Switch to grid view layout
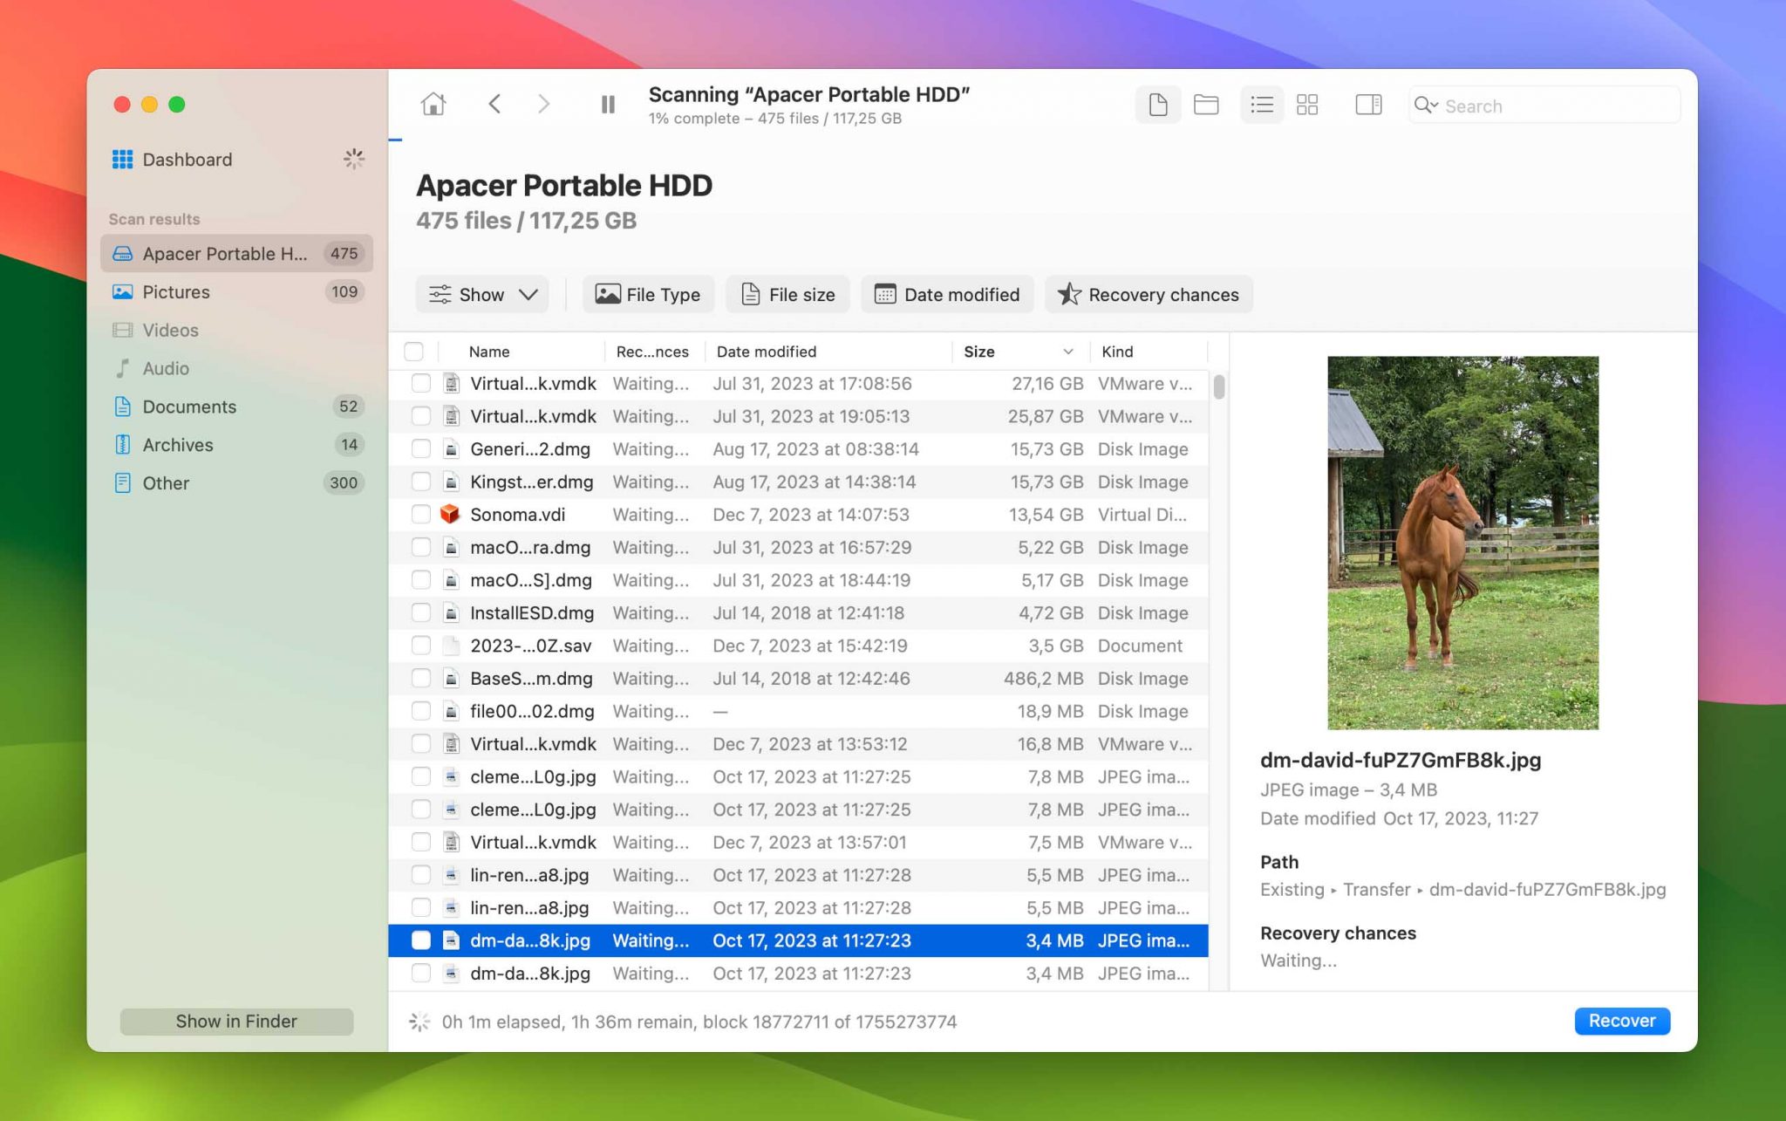1786x1121 pixels. [x=1305, y=105]
